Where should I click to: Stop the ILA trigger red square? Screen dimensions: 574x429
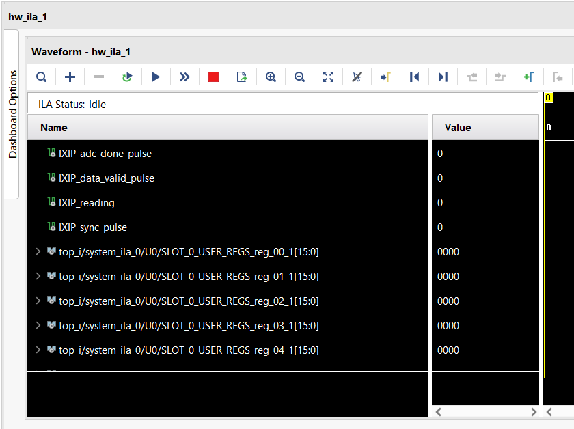(x=213, y=77)
